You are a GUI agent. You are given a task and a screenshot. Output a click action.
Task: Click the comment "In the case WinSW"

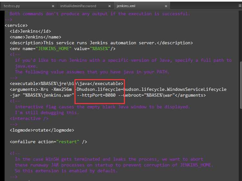pos(109,159)
